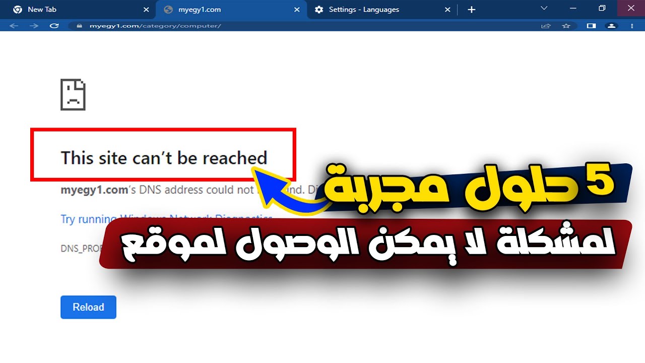Open the Chrome three-dot menu
Screen dimensions: 645x363
coord(632,25)
